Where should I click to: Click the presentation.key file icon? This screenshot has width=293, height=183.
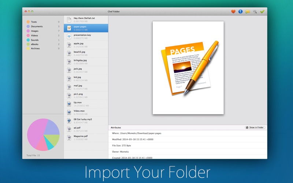tap(69, 36)
